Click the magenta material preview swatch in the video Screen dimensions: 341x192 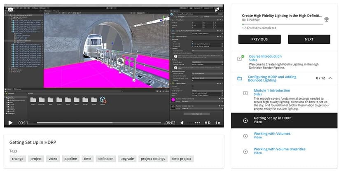tap(173, 100)
